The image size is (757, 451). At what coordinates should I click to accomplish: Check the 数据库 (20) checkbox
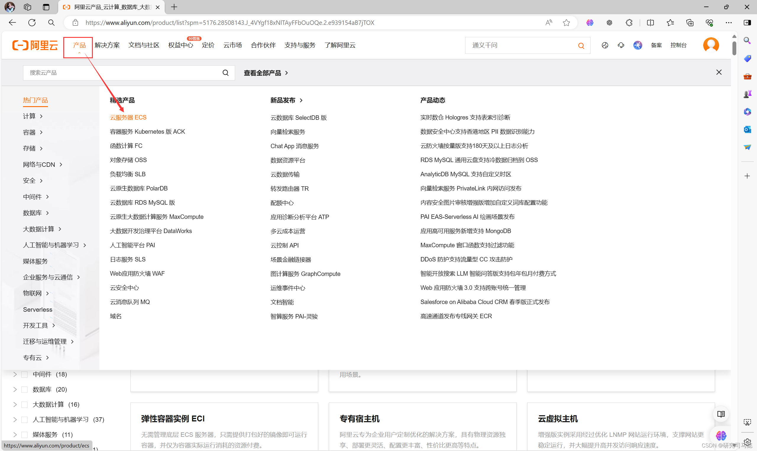25,389
